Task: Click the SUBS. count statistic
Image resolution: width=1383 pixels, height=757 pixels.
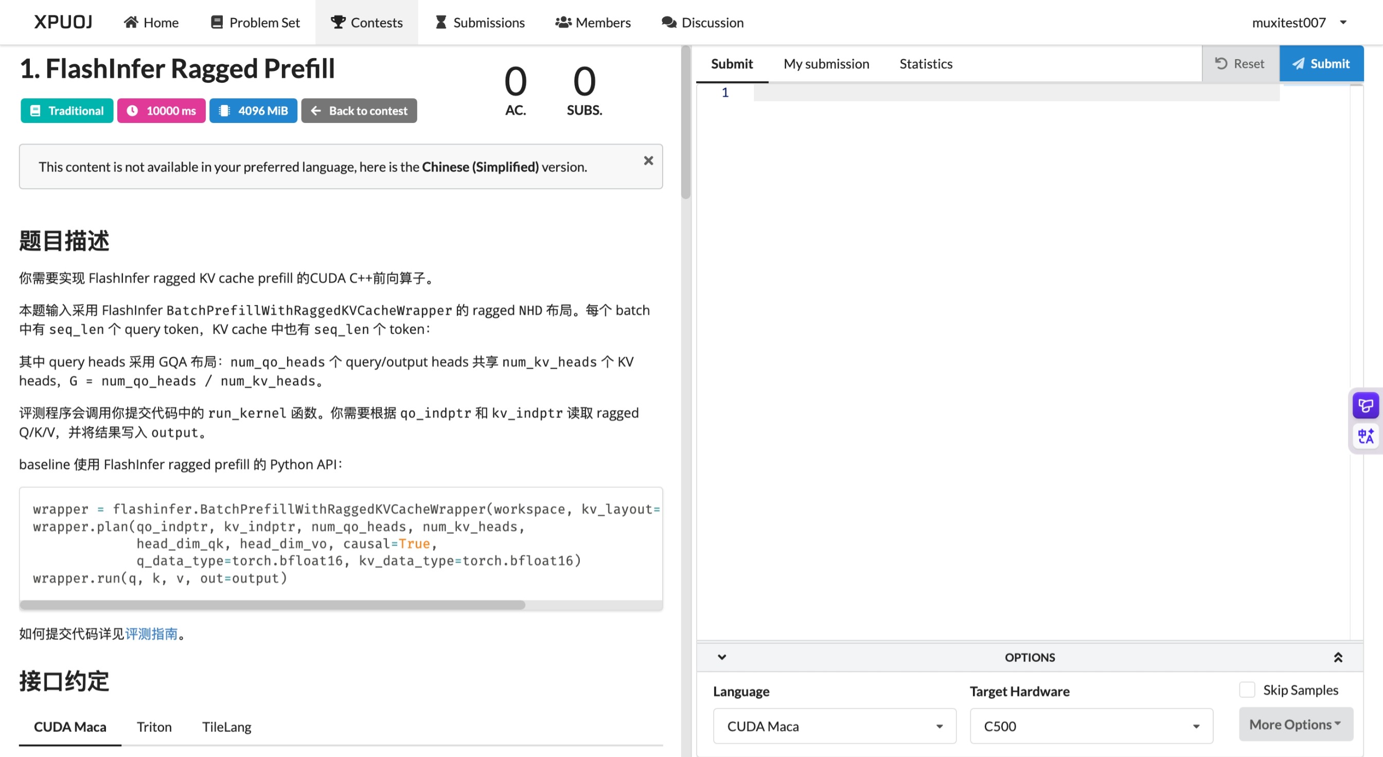Action: pos(584,90)
